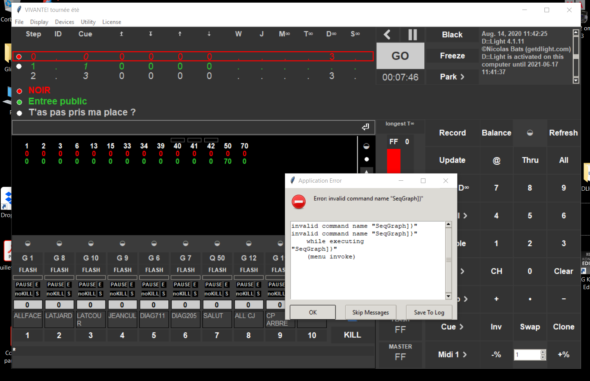Click the red error icon in the dialog
590x381 pixels.
(x=298, y=201)
